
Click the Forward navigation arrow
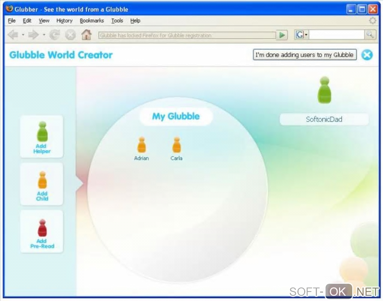(x=33, y=35)
